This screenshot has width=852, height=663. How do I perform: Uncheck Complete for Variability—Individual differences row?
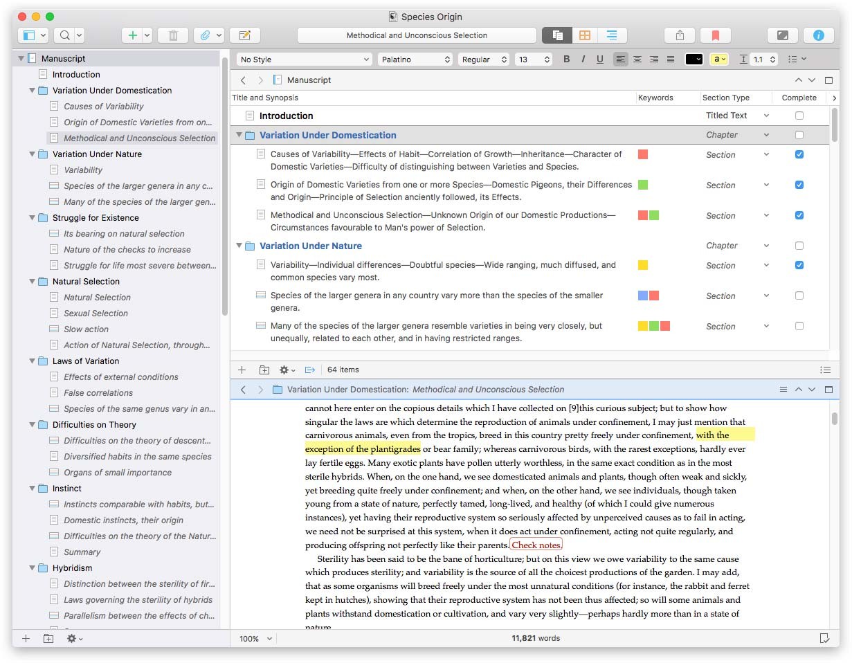click(x=799, y=265)
